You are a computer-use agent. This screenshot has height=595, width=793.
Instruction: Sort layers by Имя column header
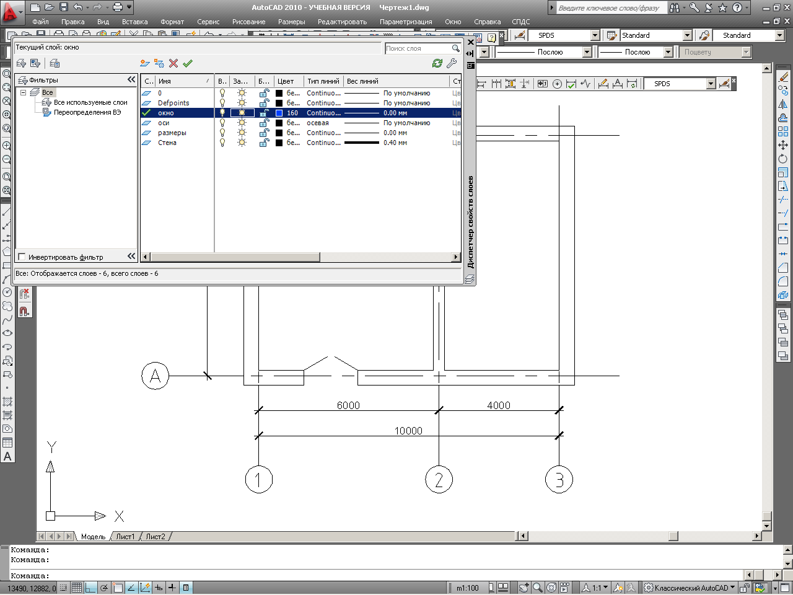184,81
